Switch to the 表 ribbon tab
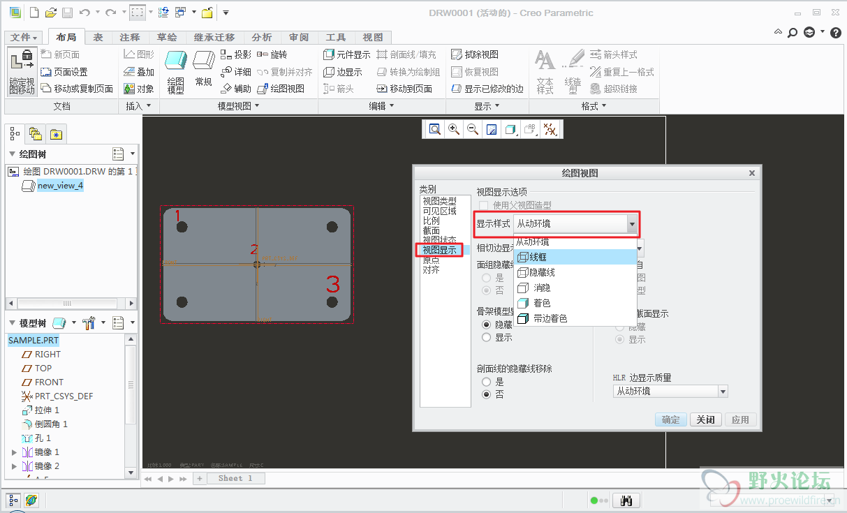 (x=98, y=37)
